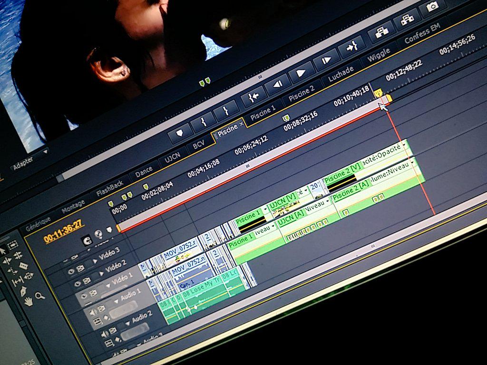The height and width of the screenshot is (365, 487).
Task: Switch to the BCV tab
Action: click(198, 144)
